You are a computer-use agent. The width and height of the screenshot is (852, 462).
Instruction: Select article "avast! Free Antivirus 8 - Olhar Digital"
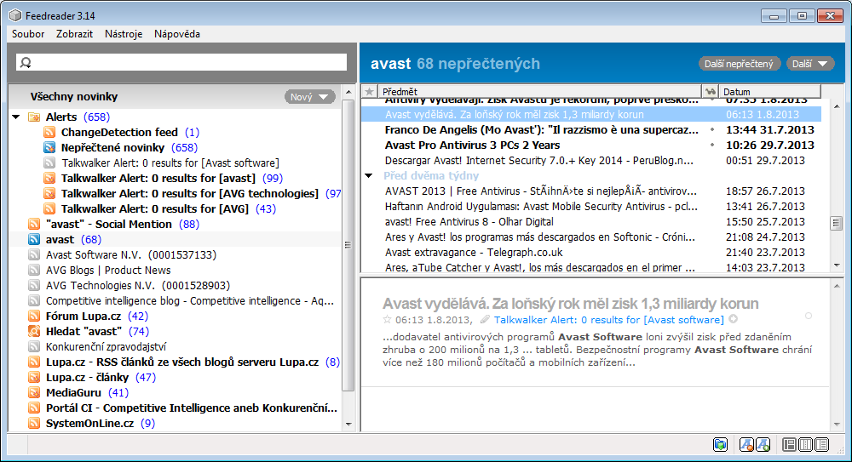[x=469, y=221]
